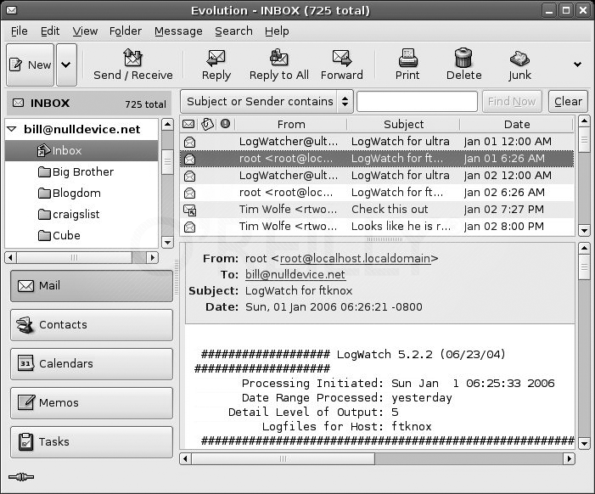Sort messages by From column
The image size is (595, 494).
(x=291, y=125)
